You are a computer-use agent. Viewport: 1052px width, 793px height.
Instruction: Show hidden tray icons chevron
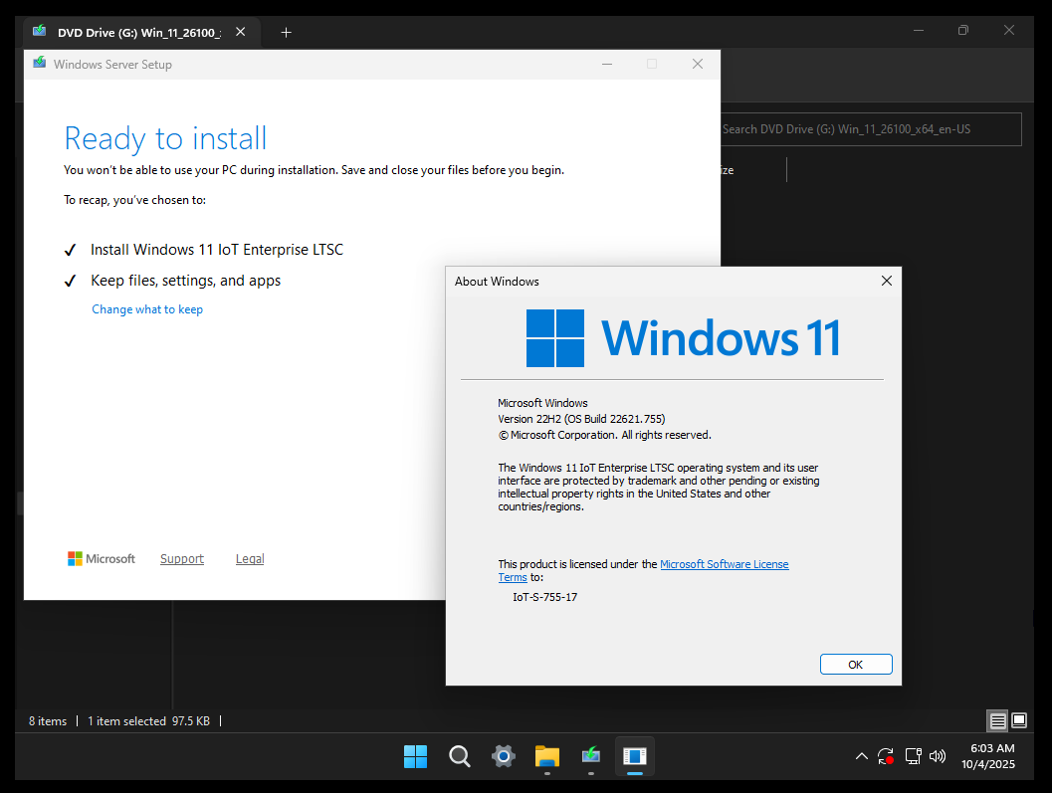(862, 756)
